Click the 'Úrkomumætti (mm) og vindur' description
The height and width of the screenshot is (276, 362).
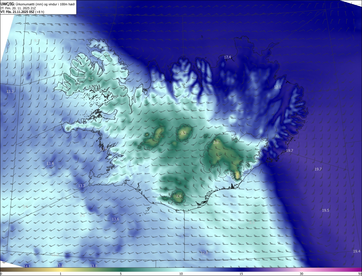pyautogui.click(x=37, y=4)
